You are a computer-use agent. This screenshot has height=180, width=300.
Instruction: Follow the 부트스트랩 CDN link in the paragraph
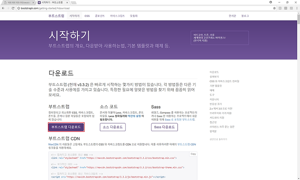pyautogui.click(x=187, y=145)
